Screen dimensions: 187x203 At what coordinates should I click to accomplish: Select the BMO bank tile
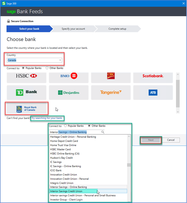pos(69,78)
